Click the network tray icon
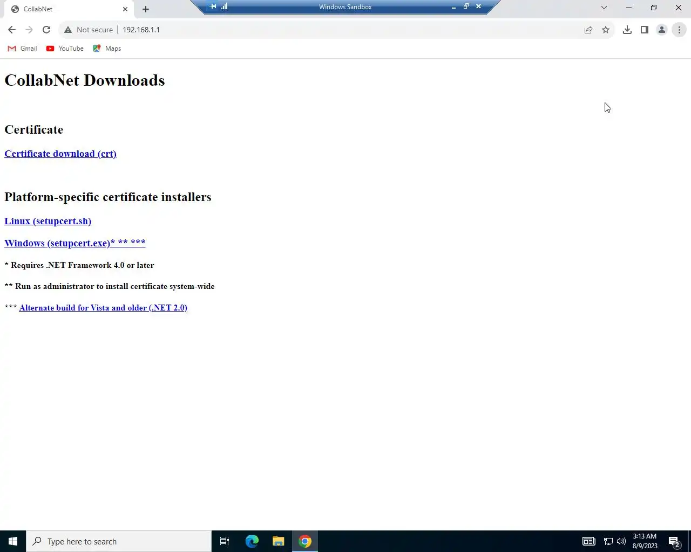 tap(608, 541)
